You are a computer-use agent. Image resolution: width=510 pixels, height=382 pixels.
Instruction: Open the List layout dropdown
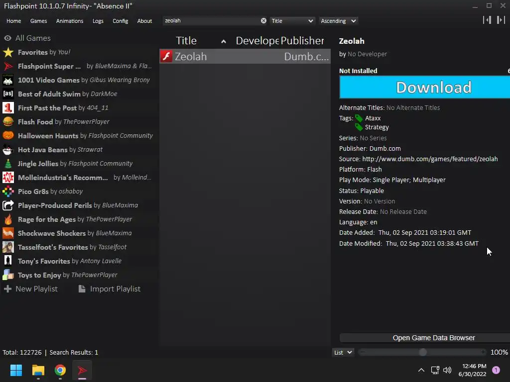(x=343, y=353)
